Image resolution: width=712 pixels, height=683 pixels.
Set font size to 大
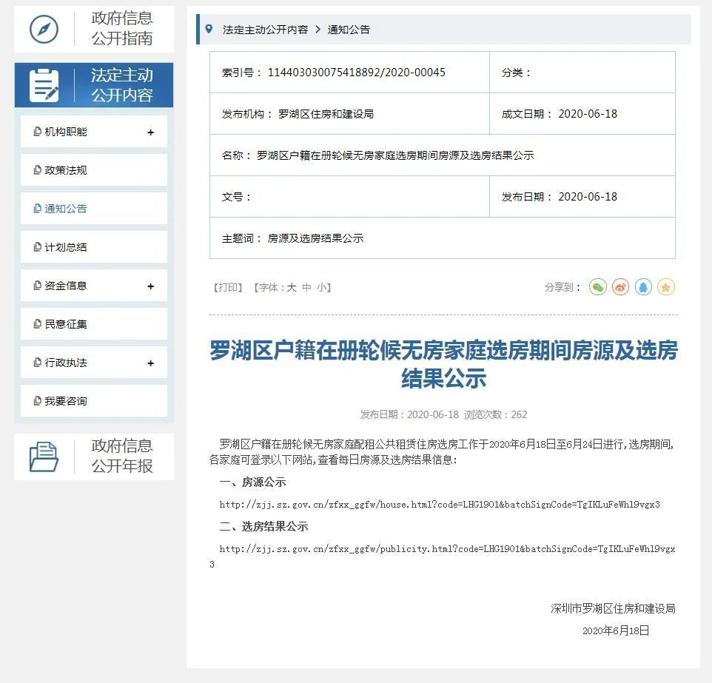tap(292, 287)
